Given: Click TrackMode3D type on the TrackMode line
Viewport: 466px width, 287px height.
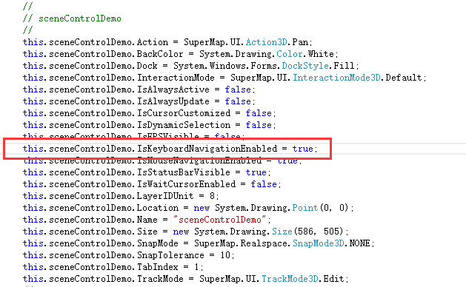Looking at the screenshot, I should pos(290,279).
